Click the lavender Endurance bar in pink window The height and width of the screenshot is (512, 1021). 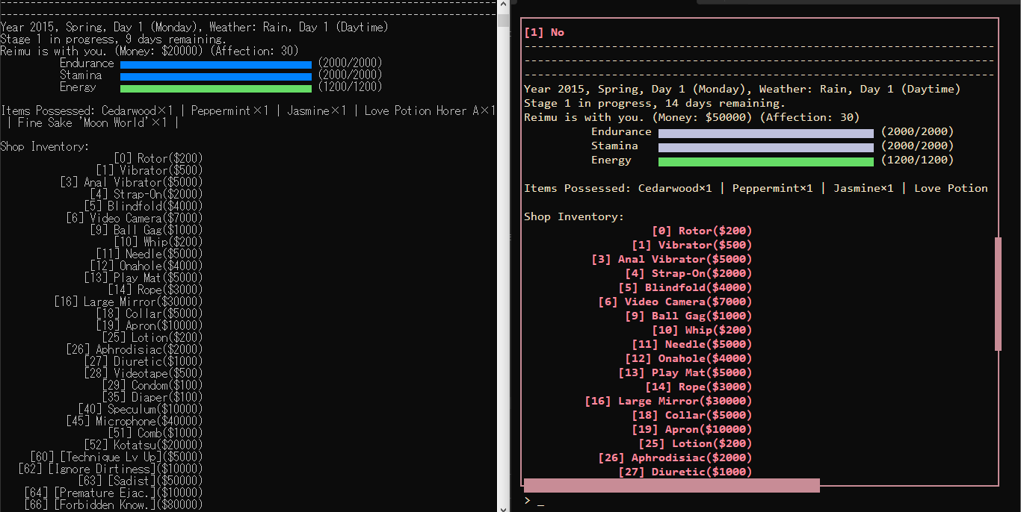(766, 133)
